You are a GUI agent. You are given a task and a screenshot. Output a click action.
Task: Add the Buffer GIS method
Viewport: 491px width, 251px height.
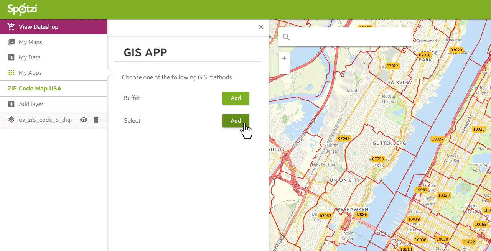236,98
